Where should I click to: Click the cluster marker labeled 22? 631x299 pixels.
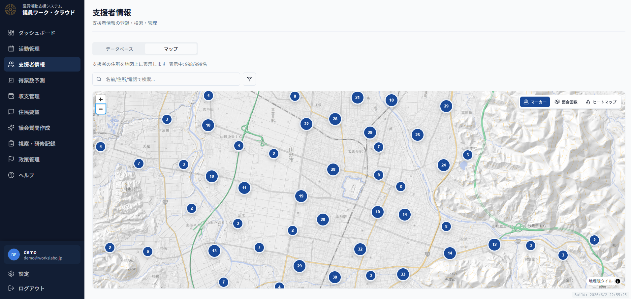[306, 124]
